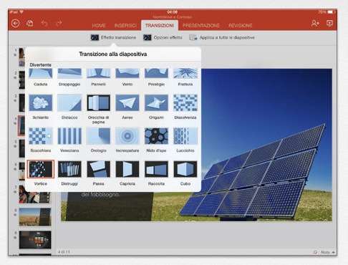The height and width of the screenshot is (265, 348).
Task: Click the undo arrow icon
Action: [44, 23]
